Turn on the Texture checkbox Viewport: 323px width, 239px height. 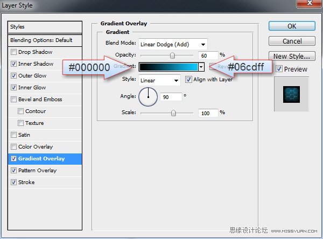pos(20,123)
